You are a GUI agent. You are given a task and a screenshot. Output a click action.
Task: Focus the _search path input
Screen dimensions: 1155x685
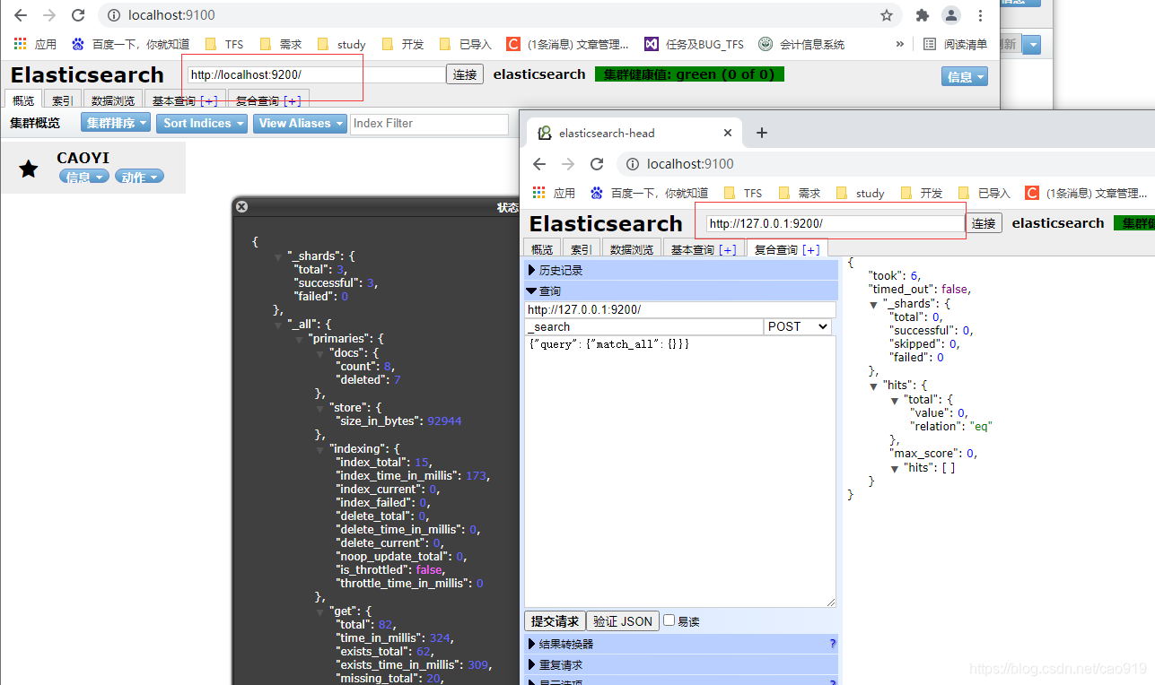[644, 326]
